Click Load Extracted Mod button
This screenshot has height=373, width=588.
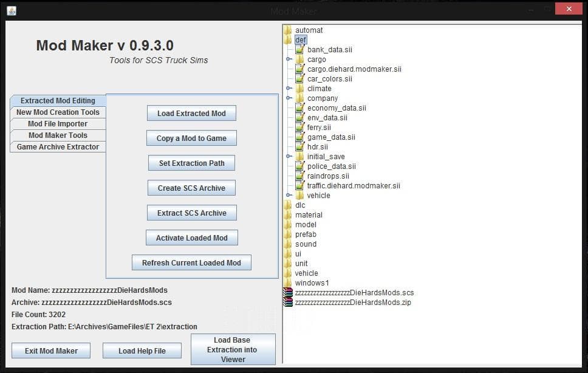tap(191, 113)
